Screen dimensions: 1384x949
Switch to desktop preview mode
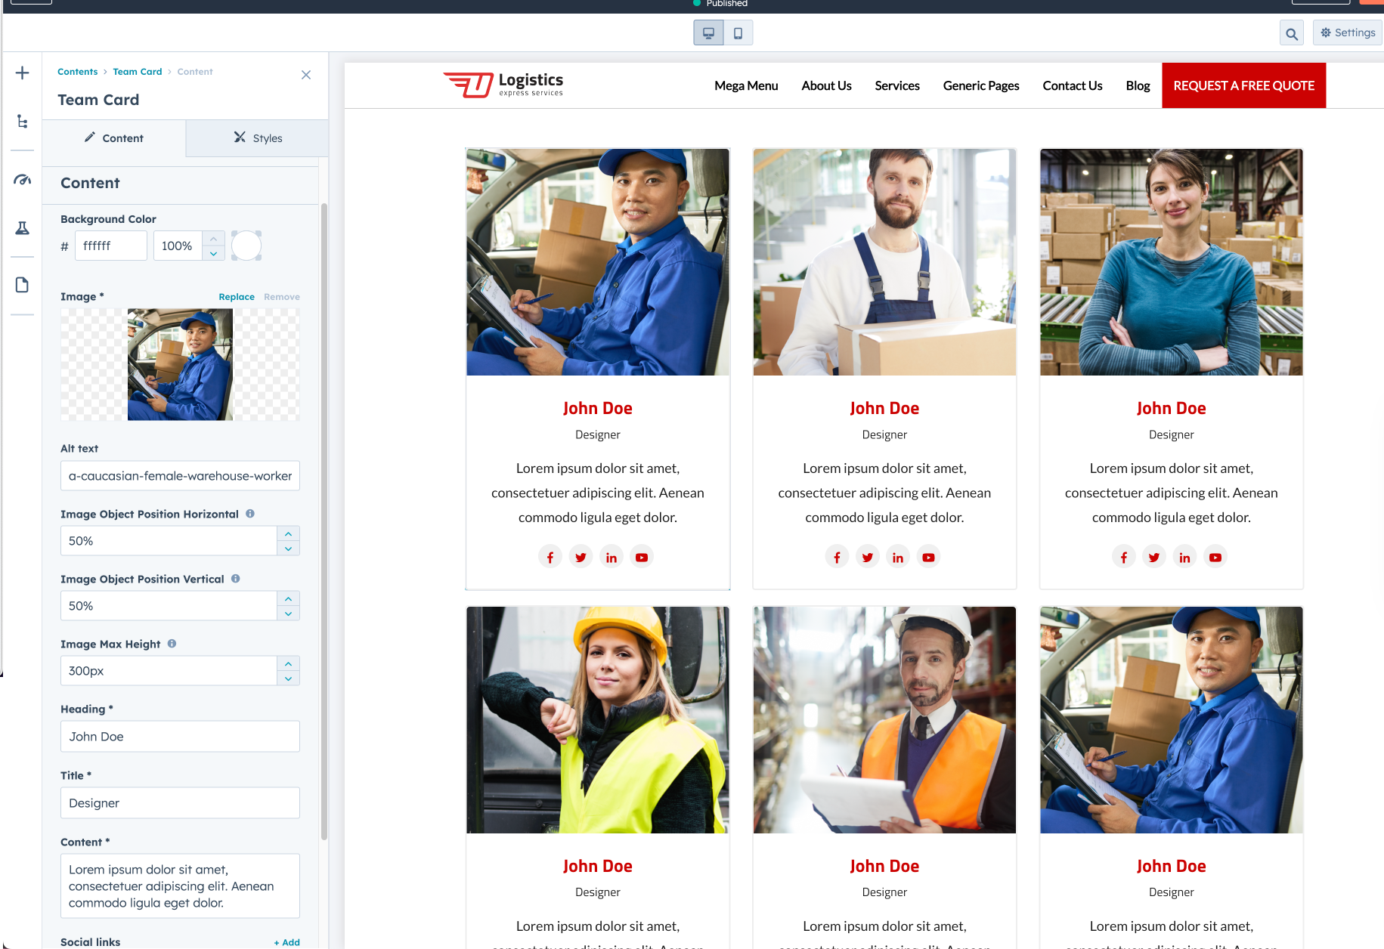(708, 33)
